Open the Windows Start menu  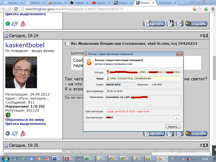6,159
